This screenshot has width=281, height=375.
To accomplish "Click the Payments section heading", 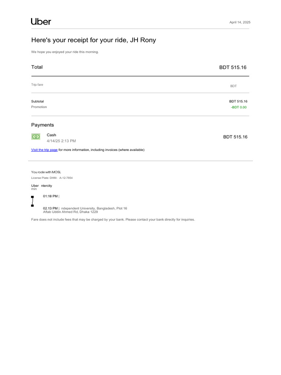I will coord(42,125).
